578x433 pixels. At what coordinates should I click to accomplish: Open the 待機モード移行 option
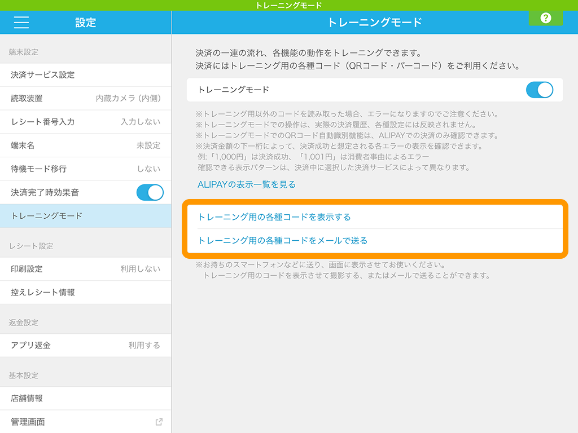[x=85, y=169]
